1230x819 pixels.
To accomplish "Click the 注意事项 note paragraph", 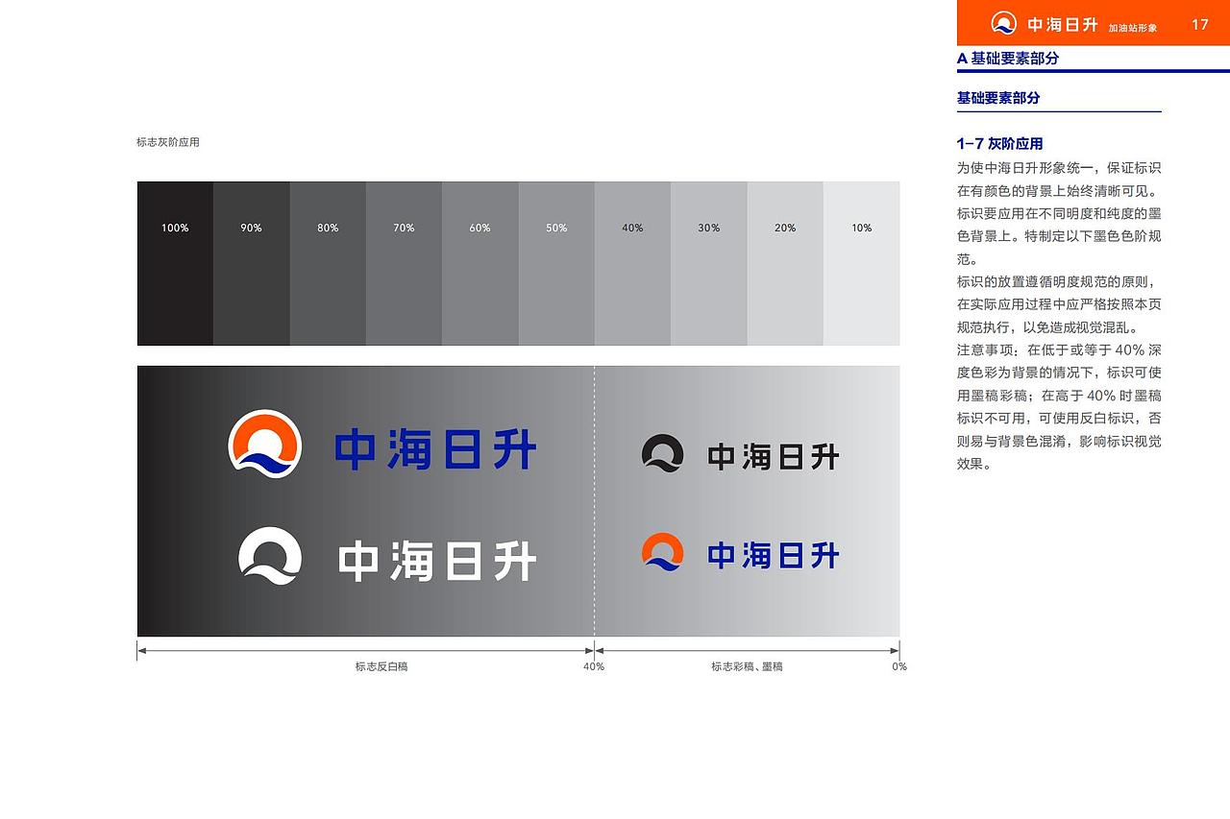I will point(1059,407).
